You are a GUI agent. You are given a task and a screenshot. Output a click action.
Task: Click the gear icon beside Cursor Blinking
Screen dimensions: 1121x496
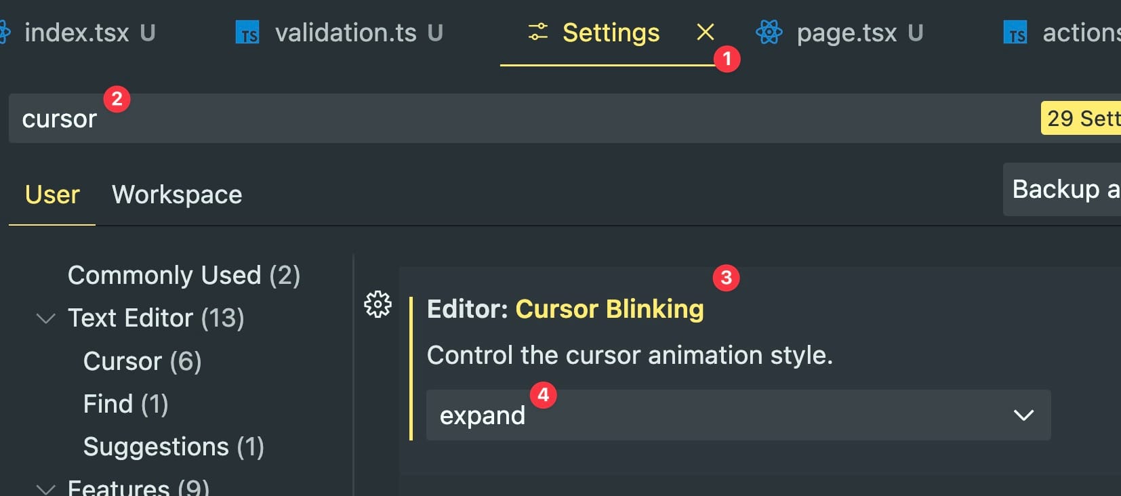tap(378, 305)
